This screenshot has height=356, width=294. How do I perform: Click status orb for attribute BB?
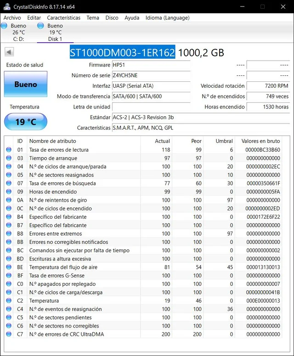tap(9, 242)
